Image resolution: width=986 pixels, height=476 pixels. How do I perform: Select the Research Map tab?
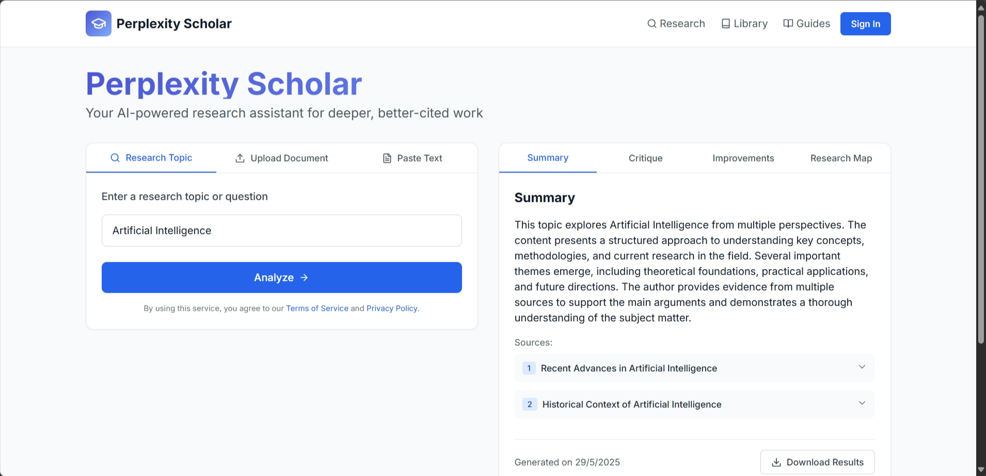tap(841, 158)
